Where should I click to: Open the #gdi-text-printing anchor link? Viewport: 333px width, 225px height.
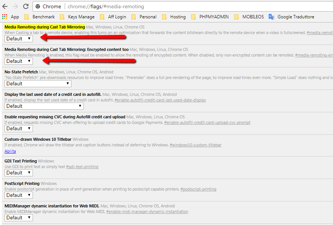pos(82,167)
